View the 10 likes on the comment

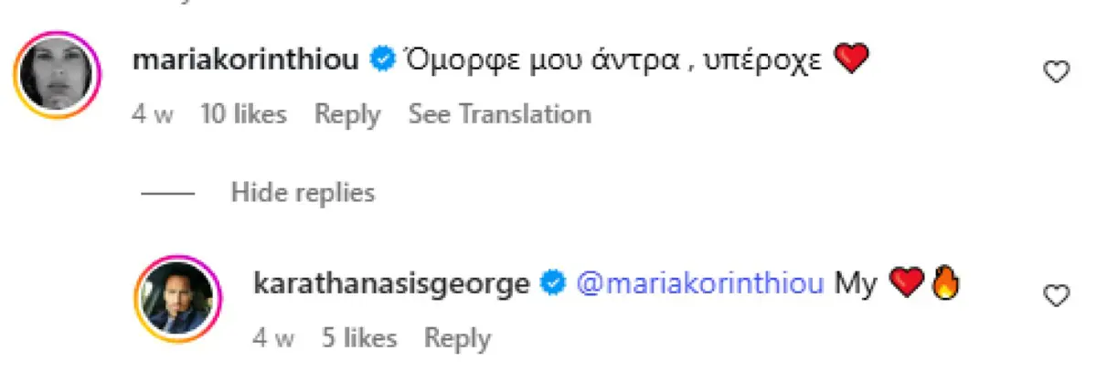243,114
